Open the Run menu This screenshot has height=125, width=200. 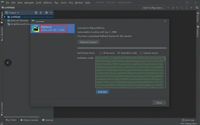pyautogui.click(x=56, y=3)
